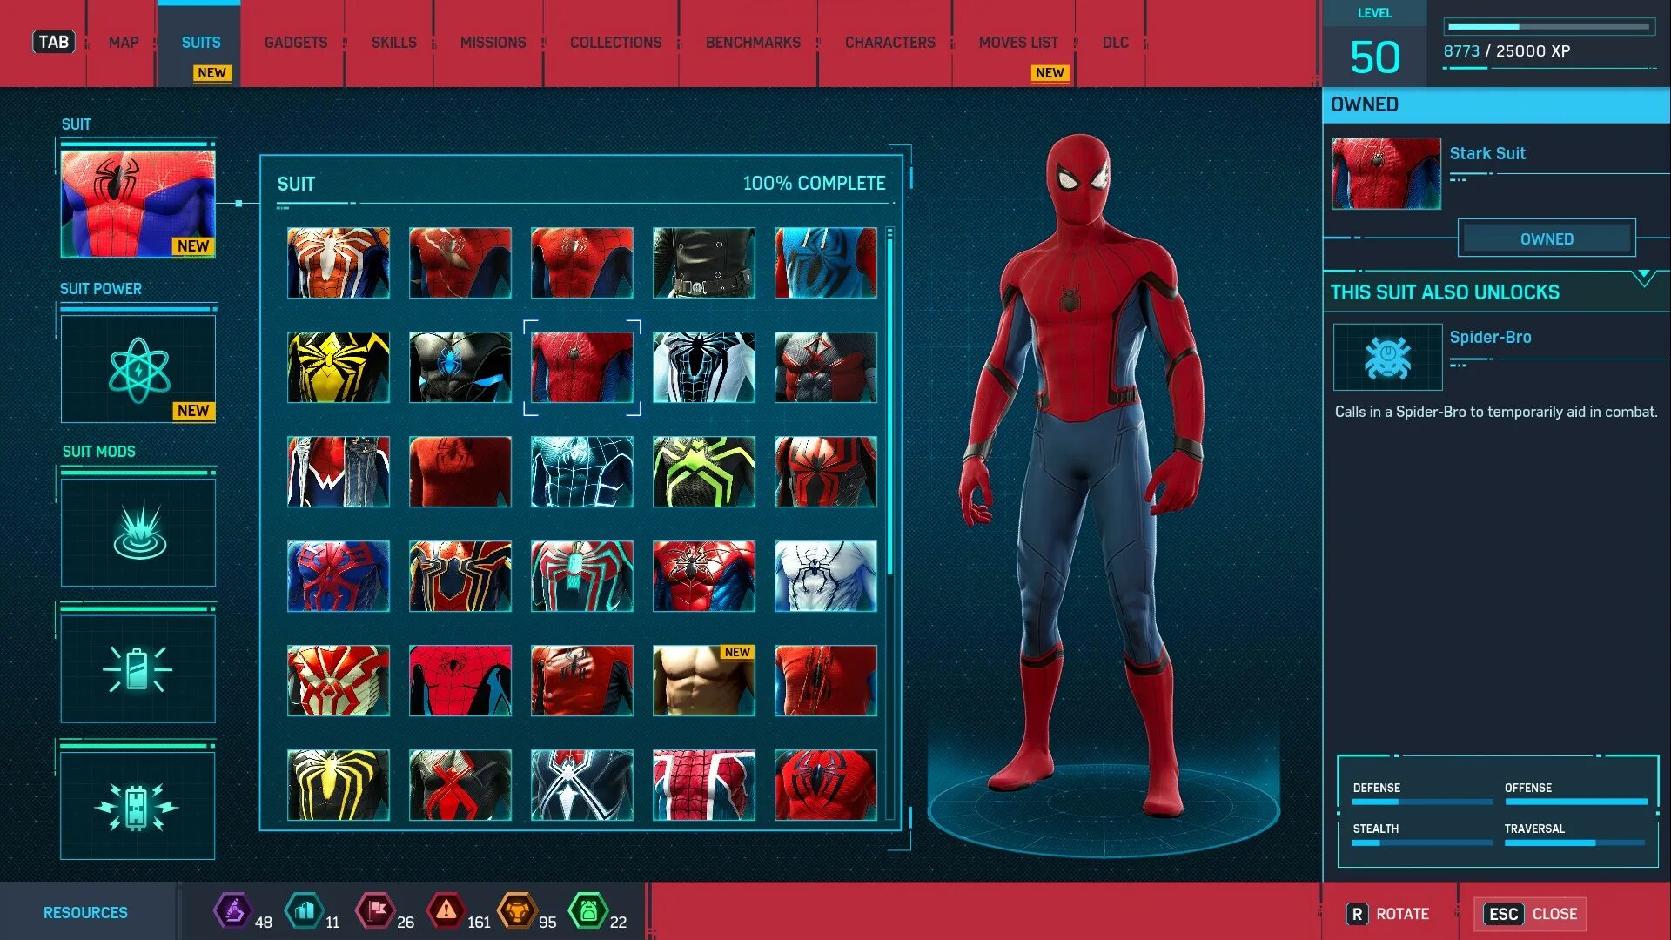Open the Spider-Bro suit power icon
Image resolution: width=1671 pixels, height=940 pixels.
coord(1386,357)
